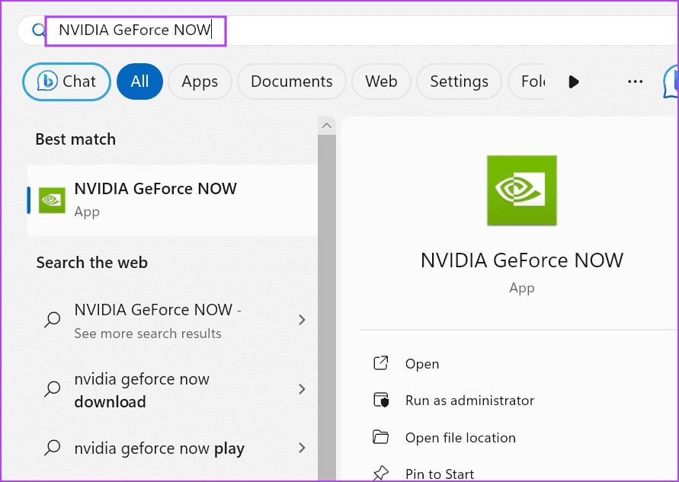Viewport: 679px width, 482px height.
Task: Click the 'Search the web' heading
Action: pyautogui.click(x=91, y=263)
